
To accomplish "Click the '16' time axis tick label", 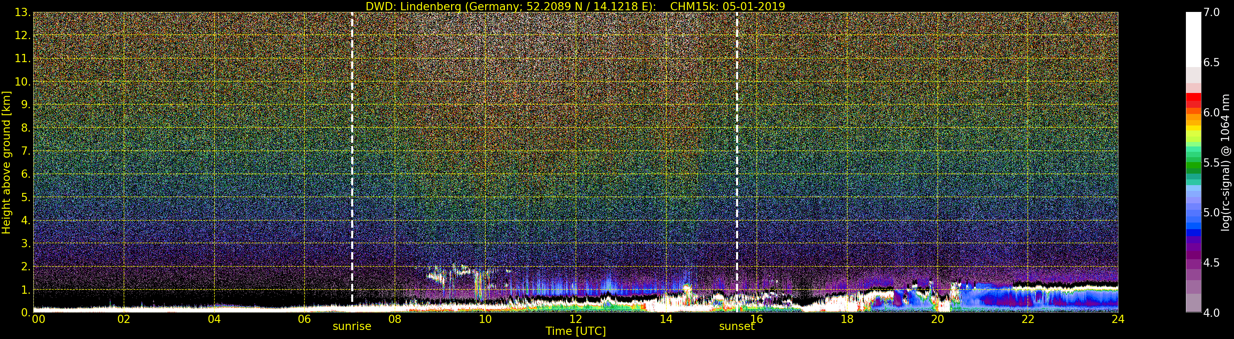I will tap(757, 319).
